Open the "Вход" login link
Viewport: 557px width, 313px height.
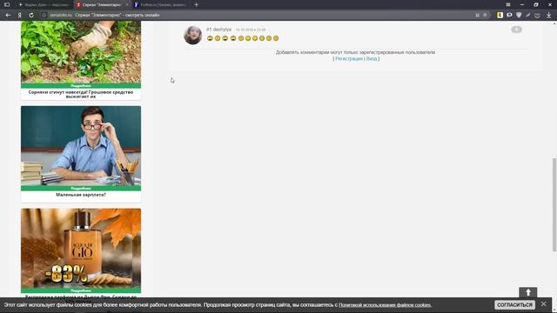pos(372,59)
